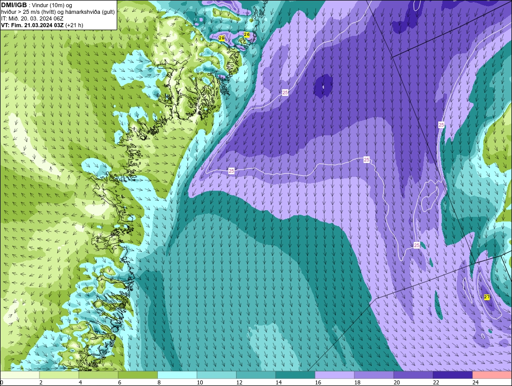Click the yellow gust label "28"
512x386 pixels.
(x=221, y=38)
